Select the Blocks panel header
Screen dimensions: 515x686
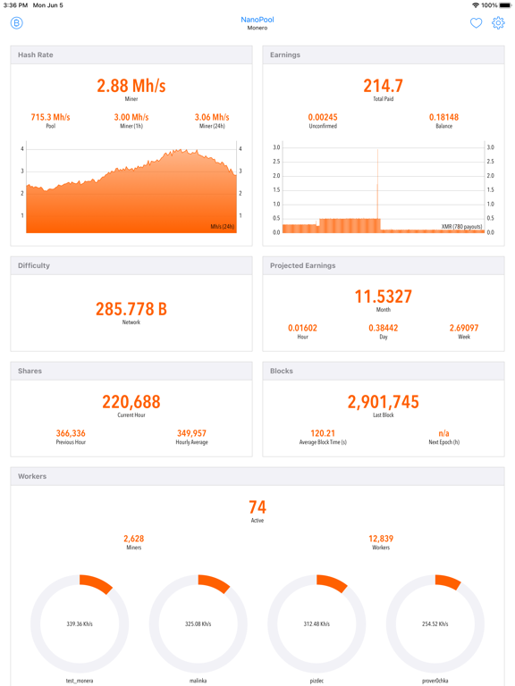[384, 371]
